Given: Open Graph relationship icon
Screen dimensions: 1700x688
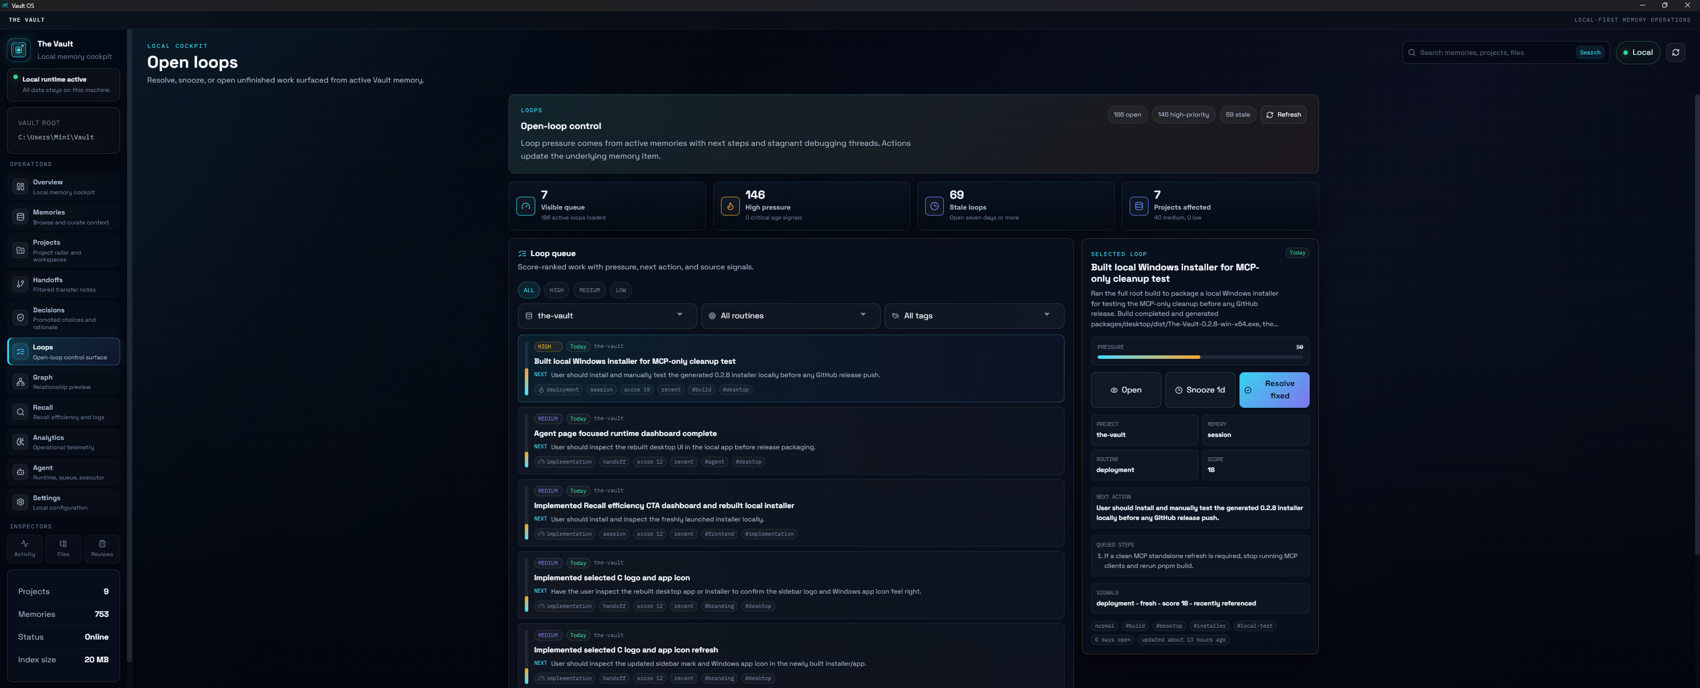Looking at the screenshot, I should [20, 382].
